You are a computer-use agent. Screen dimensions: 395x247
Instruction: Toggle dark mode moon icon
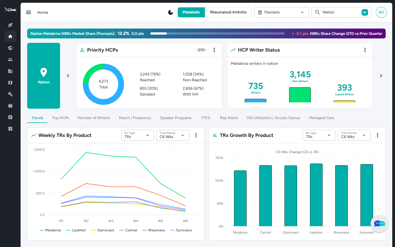[171, 12]
